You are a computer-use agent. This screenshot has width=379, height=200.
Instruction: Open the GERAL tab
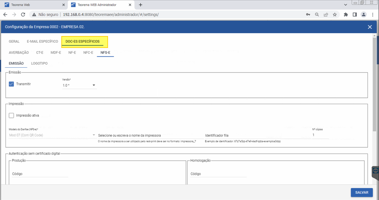point(14,41)
